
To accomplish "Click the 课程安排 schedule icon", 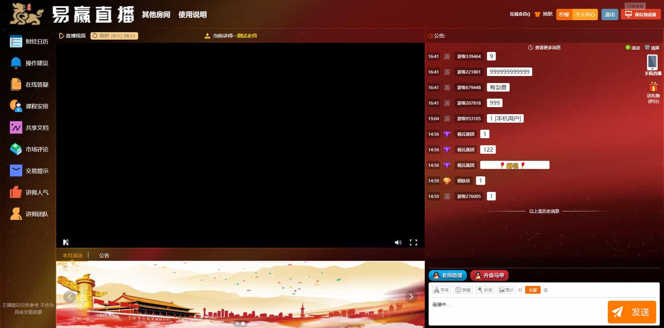I will 16,106.
